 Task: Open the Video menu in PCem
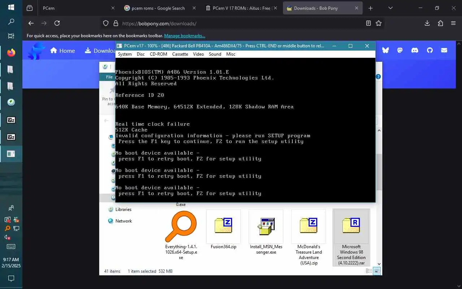(199, 54)
